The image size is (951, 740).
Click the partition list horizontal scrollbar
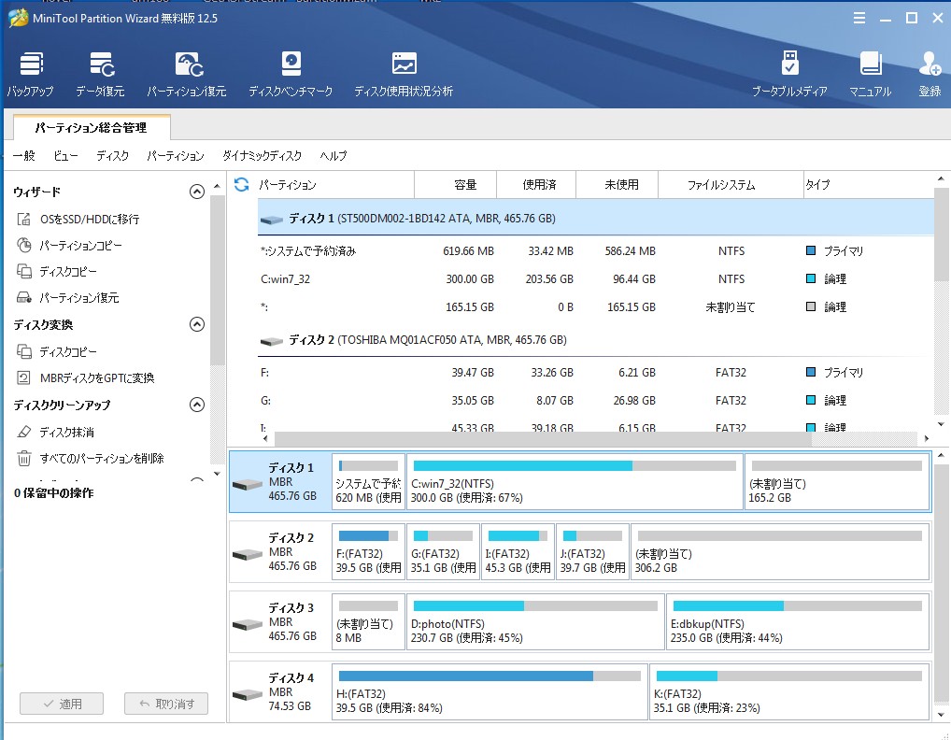pyautogui.click(x=543, y=438)
